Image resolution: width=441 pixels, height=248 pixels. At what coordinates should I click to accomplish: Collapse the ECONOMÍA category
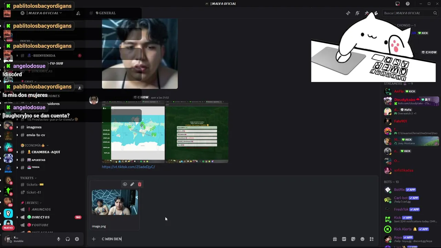tap(34, 145)
